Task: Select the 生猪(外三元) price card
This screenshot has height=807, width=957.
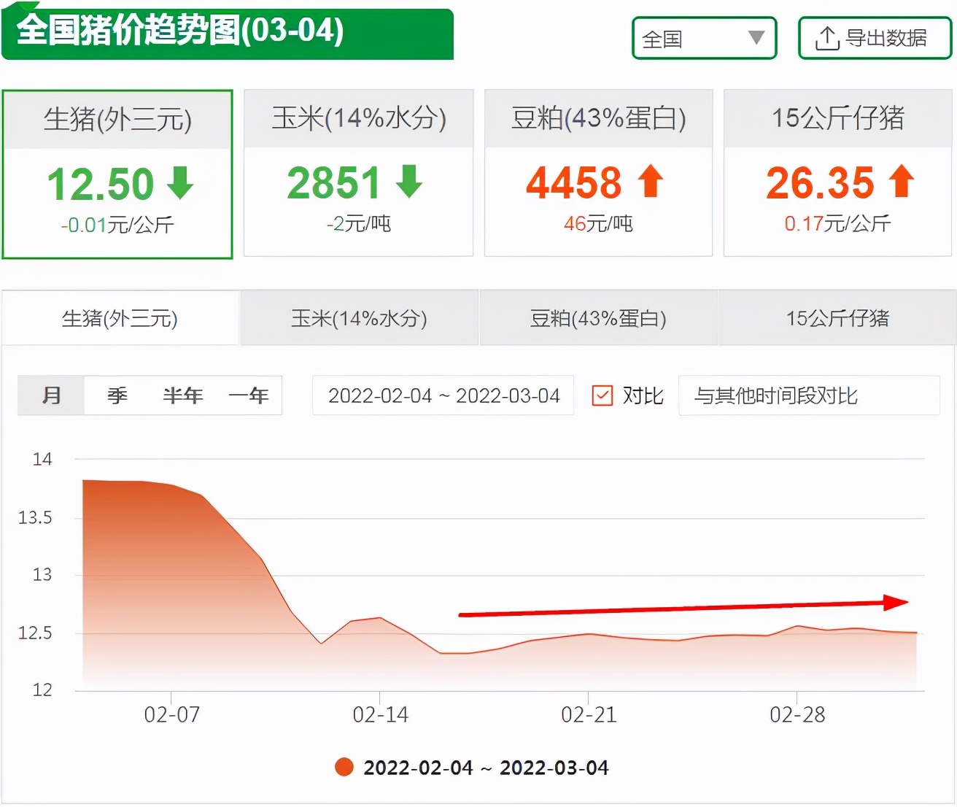Action: tap(117, 174)
